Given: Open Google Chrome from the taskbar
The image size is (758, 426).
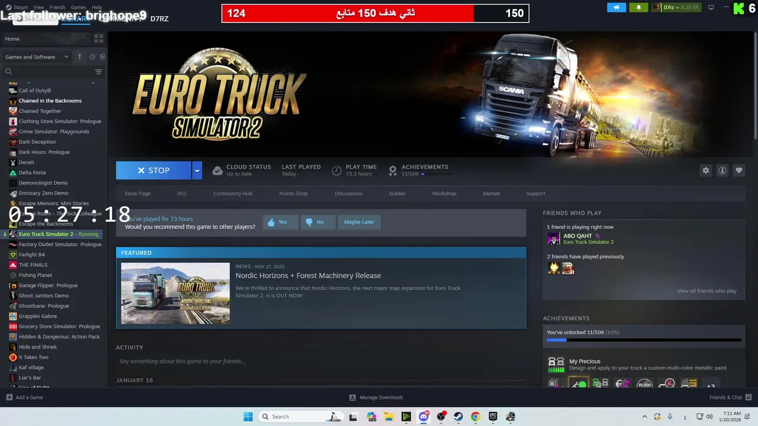Looking at the screenshot, I should [x=476, y=417].
